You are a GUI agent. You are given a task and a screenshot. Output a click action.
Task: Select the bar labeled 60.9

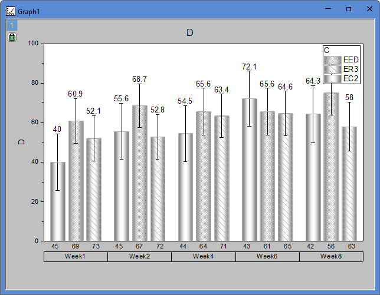point(76,181)
